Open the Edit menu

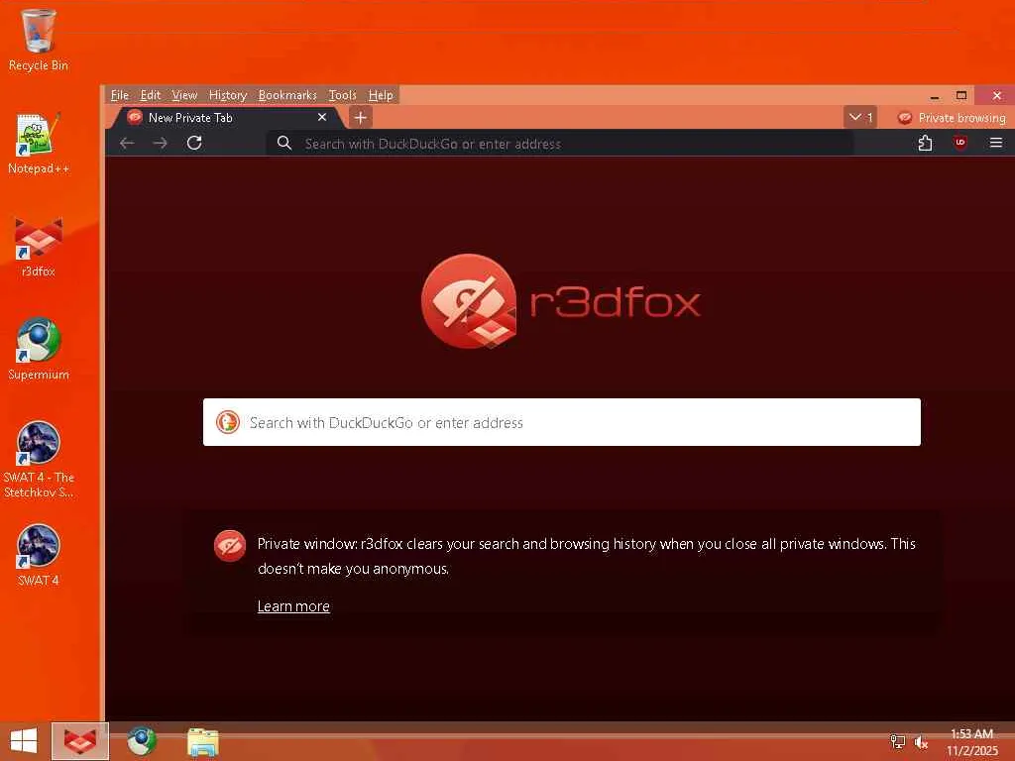151,95
